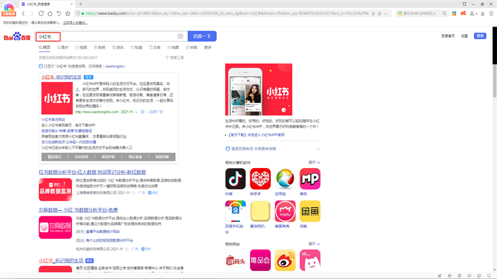497x279 pixels.
Task: Click the 品牌数据监测 ad thumbnail
Action: coord(55,190)
